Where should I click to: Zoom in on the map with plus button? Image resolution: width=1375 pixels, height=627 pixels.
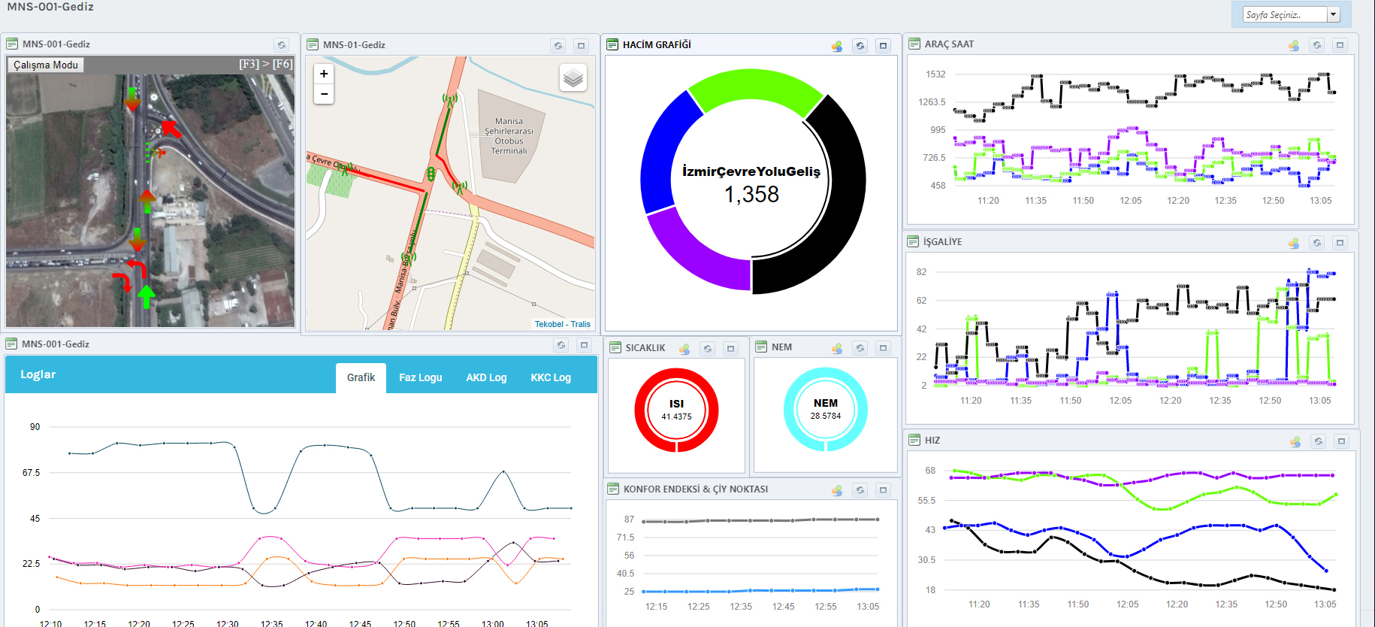[324, 74]
